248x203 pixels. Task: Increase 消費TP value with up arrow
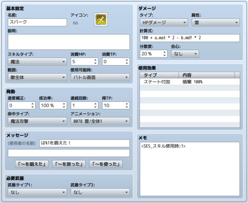[x=127, y=60]
